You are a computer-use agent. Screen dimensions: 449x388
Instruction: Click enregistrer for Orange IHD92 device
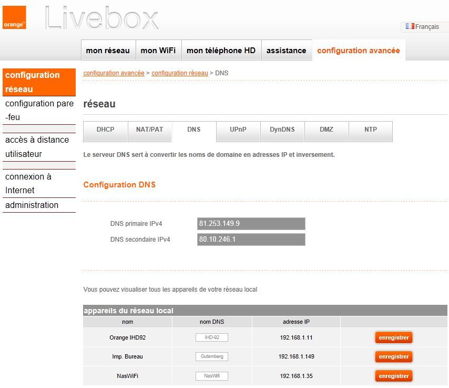pyautogui.click(x=393, y=337)
